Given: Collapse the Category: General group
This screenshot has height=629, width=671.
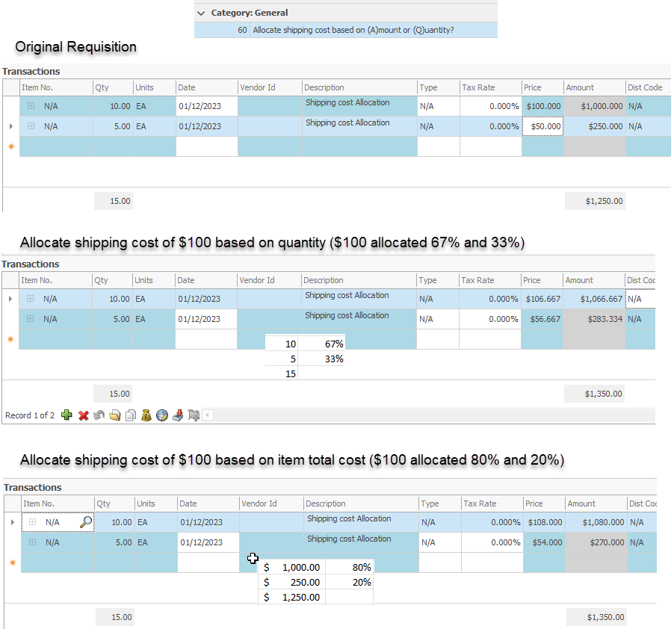Looking at the screenshot, I should (x=201, y=13).
